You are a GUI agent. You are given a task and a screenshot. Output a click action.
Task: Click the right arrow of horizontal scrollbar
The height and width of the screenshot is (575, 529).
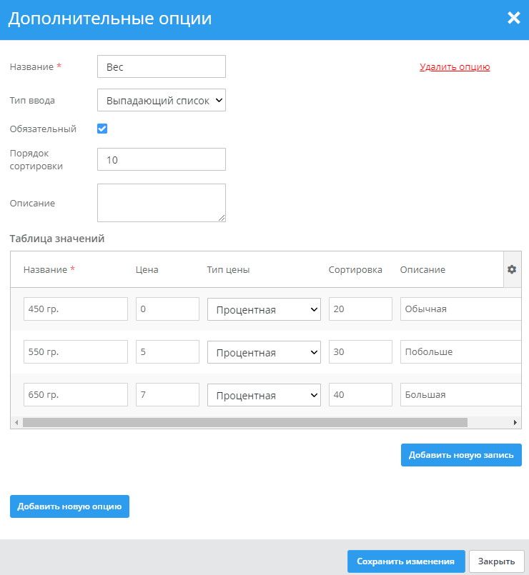click(515, 423)
